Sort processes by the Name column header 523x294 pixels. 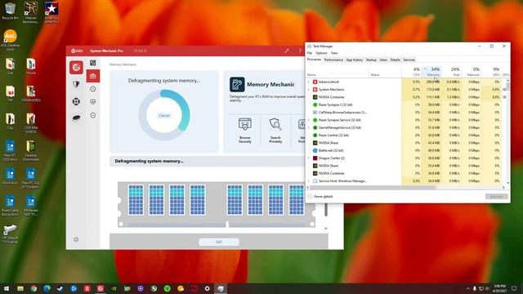337,72
